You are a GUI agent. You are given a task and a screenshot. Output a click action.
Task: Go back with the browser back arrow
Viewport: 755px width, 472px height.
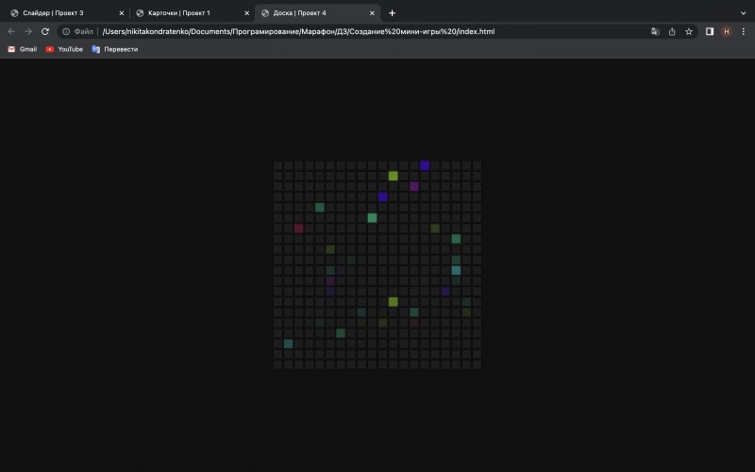coord(11,31)
